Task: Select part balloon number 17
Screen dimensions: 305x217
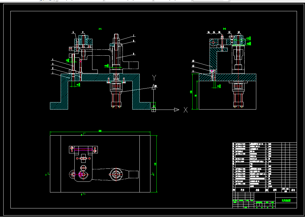Action: [229, 32]
